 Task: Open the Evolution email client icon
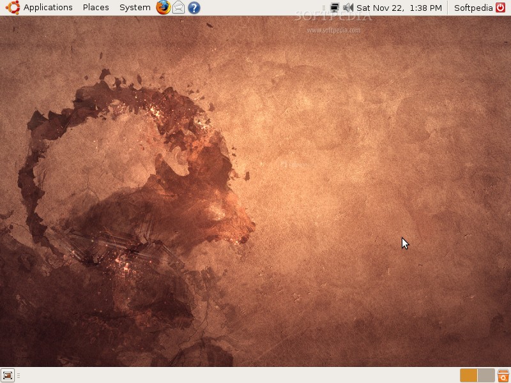click(x=179, y=8)
